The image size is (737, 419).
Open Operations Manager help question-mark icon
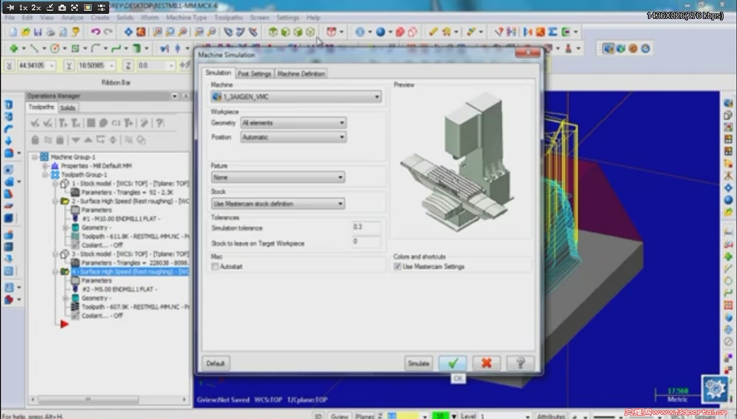[160, 123]
